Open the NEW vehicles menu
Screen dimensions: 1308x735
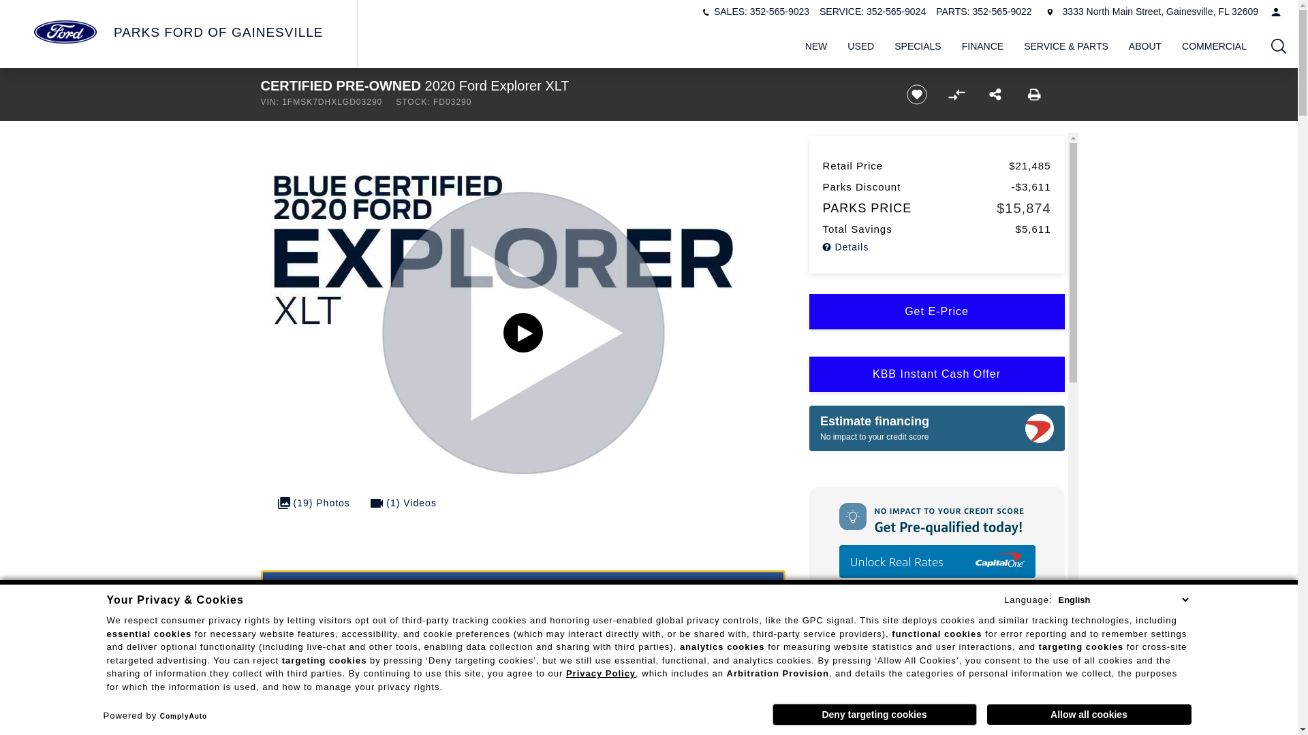(815, 46)
